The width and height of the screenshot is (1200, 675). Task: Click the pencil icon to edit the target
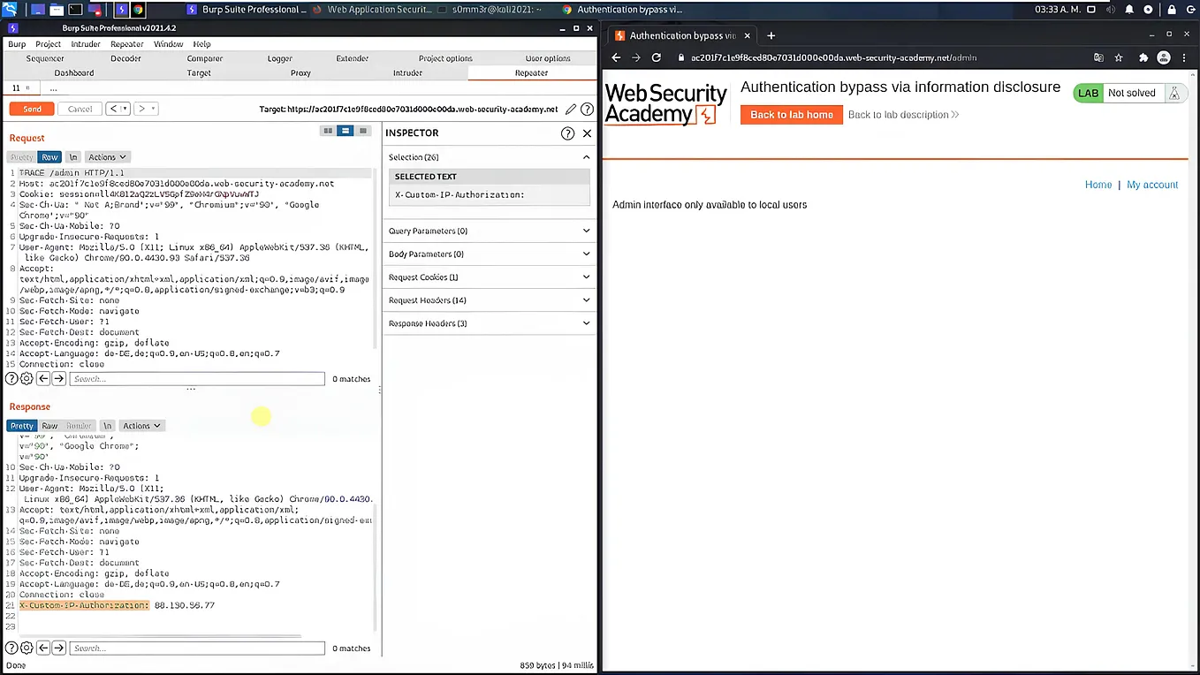coord(570,109)
